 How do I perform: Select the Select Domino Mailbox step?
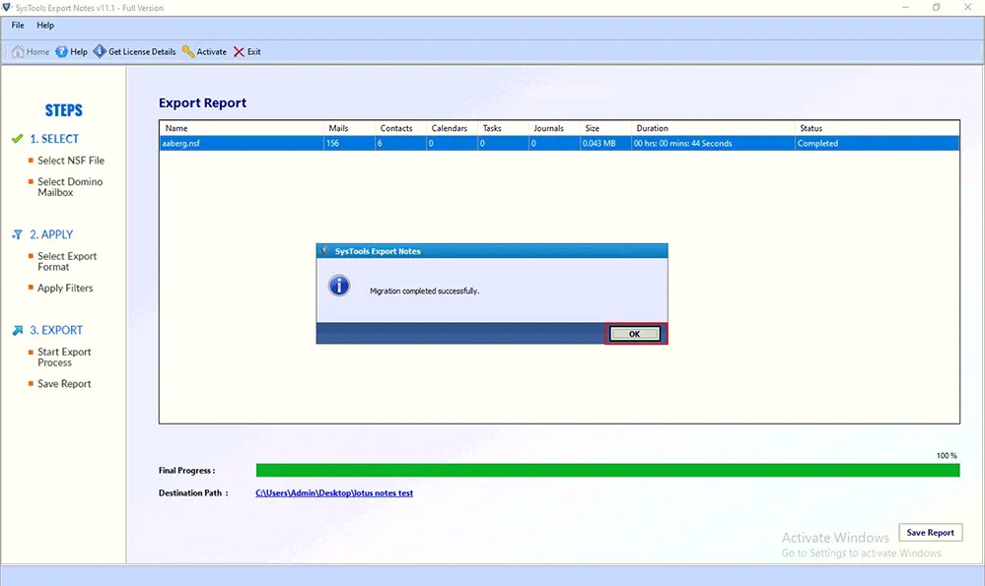(70, 187)
